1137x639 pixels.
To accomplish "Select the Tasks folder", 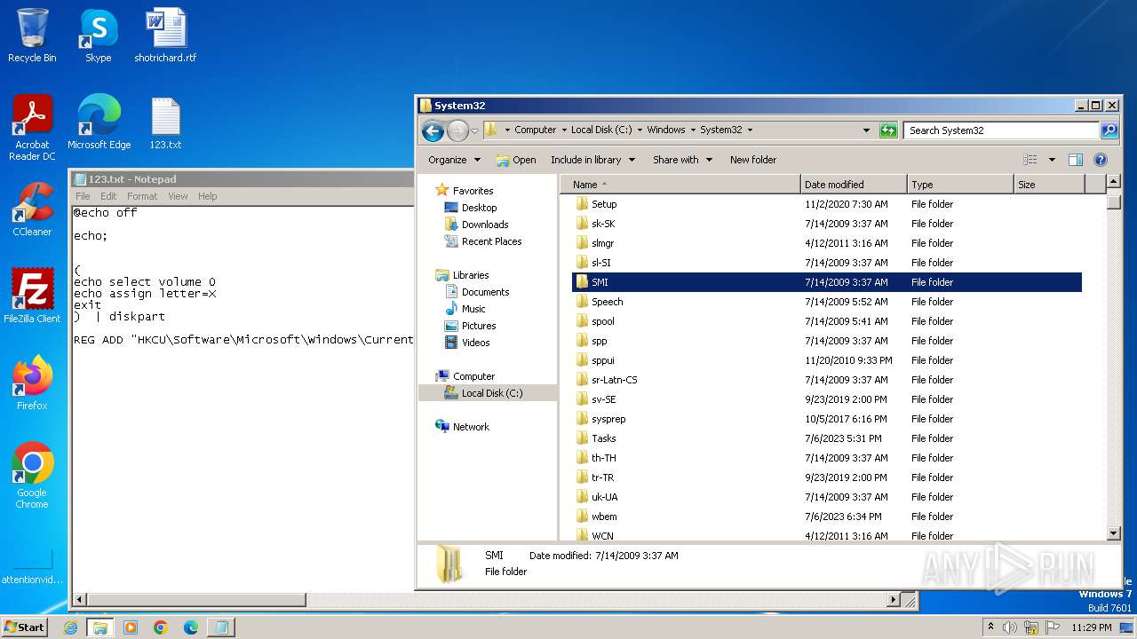I will coord(827,438).
